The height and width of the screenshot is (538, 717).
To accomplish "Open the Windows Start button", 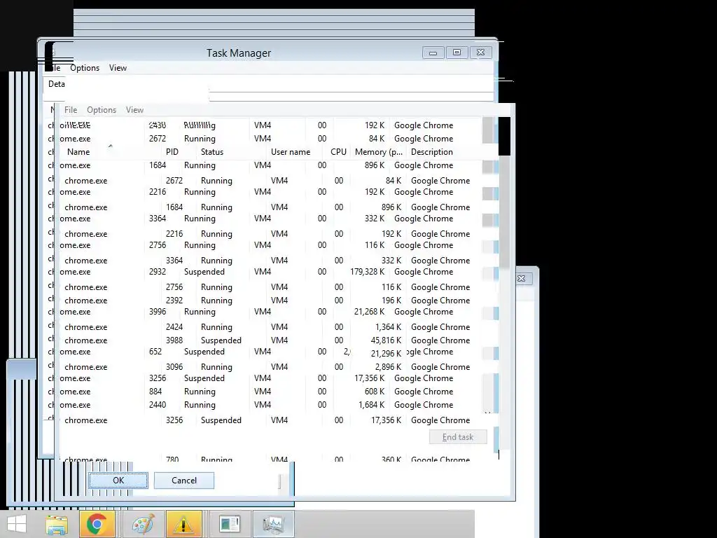I will tap(17, 524).
